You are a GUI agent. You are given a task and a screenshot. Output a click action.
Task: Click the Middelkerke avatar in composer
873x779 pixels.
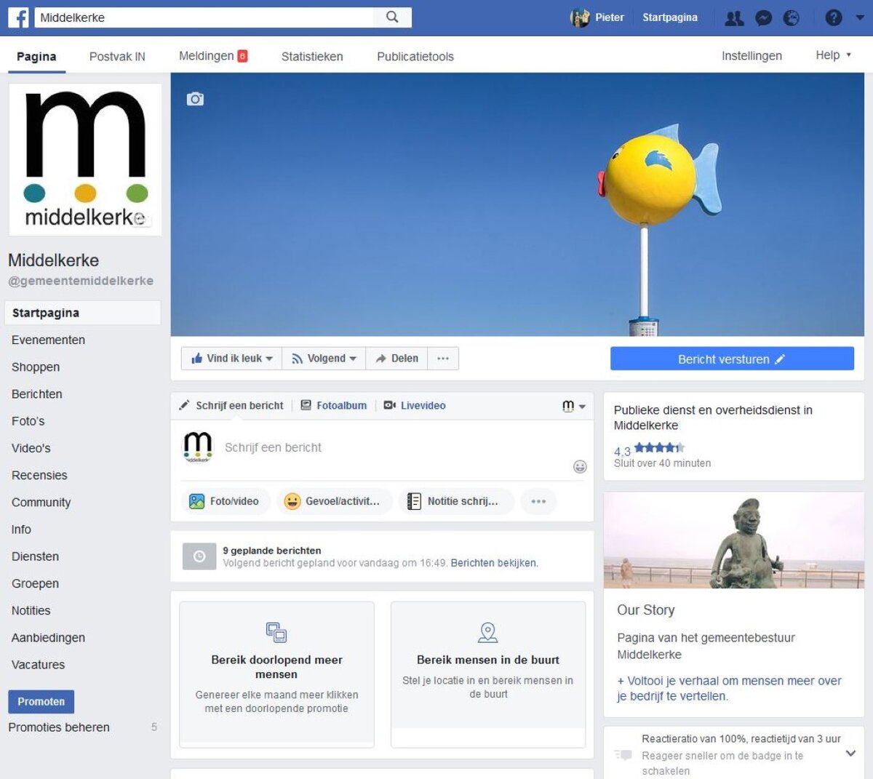point(197,447)
